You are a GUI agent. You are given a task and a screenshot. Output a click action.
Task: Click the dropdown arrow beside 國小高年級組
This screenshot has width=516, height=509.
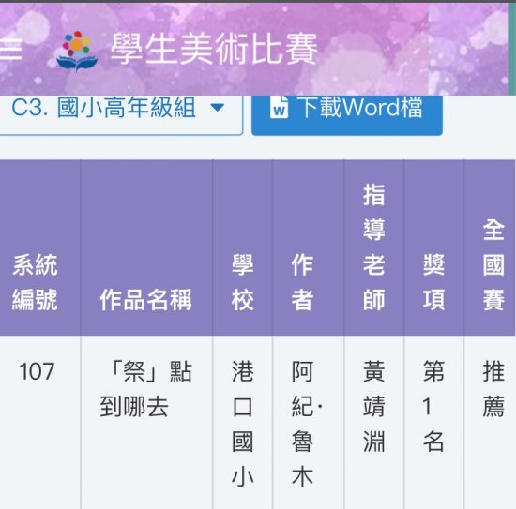pos(217,108)
